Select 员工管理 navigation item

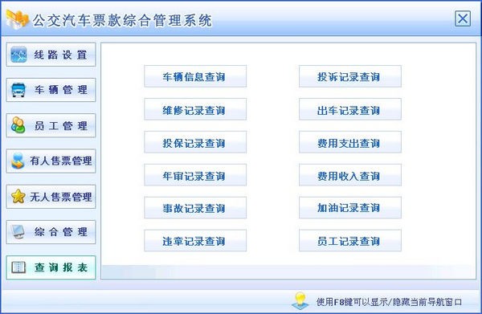point(51,125)
